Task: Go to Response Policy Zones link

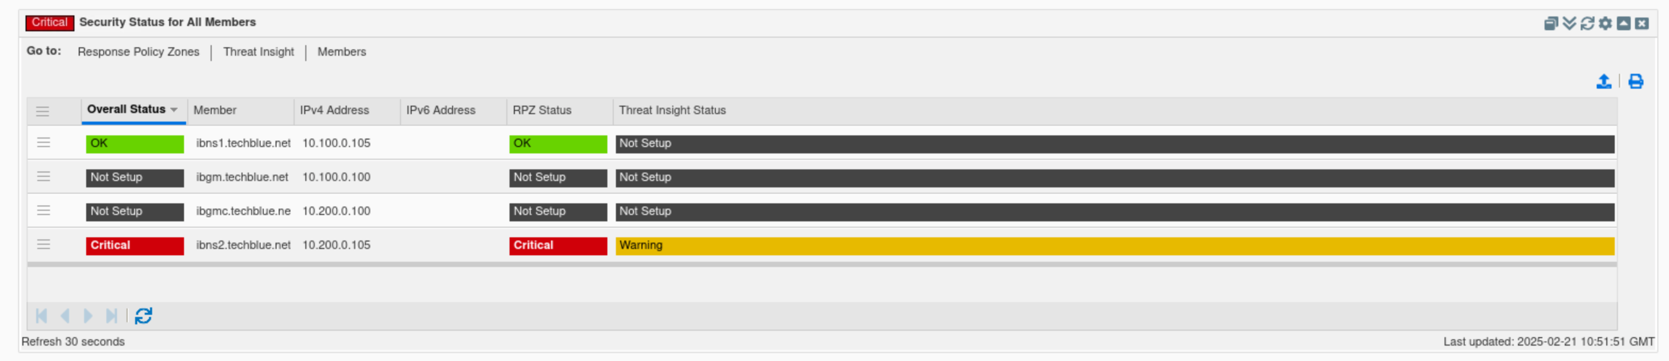Action: click(x=138, y=51)
